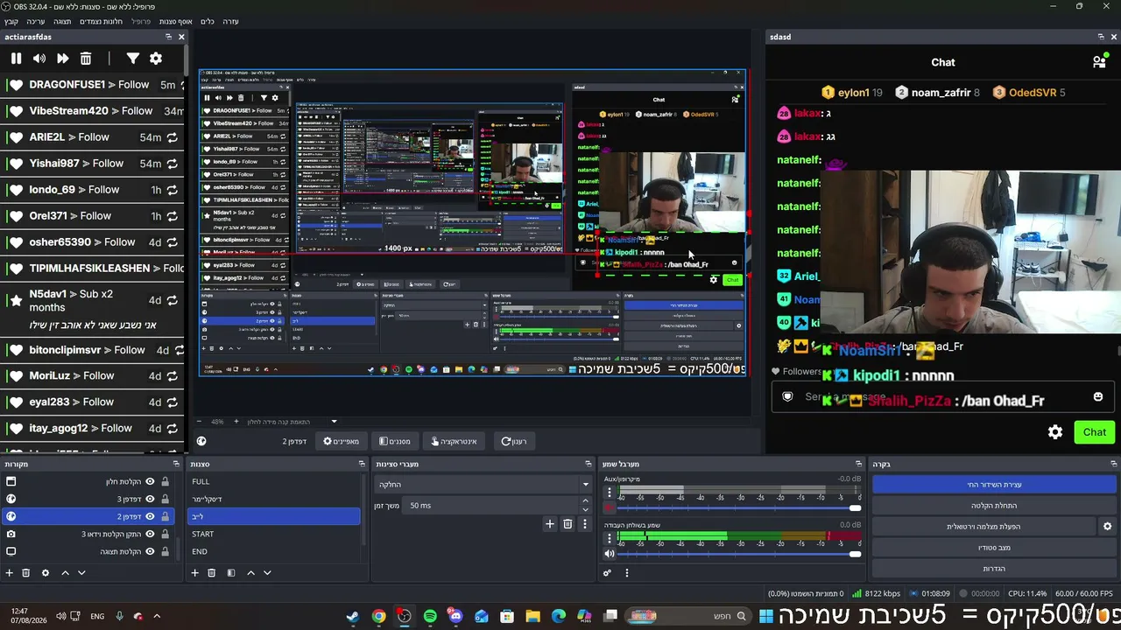Open the emote picker in chat
The width and height of the screenshot is (1121, 630).
1098,396
